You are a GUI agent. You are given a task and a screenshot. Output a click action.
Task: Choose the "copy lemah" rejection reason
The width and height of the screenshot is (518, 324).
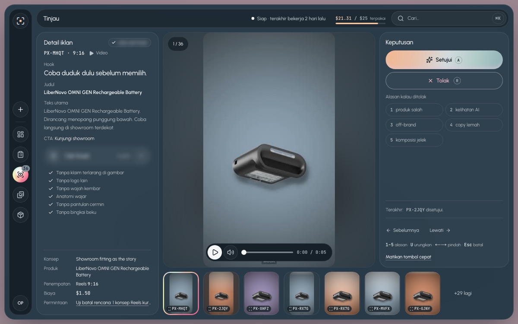(x=474, y=125)
